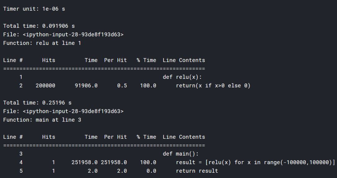This screenshot has width=337, height=178.
Task: Click the "Total time: 0.091906 s" text
Action: [x=39, y=26]
